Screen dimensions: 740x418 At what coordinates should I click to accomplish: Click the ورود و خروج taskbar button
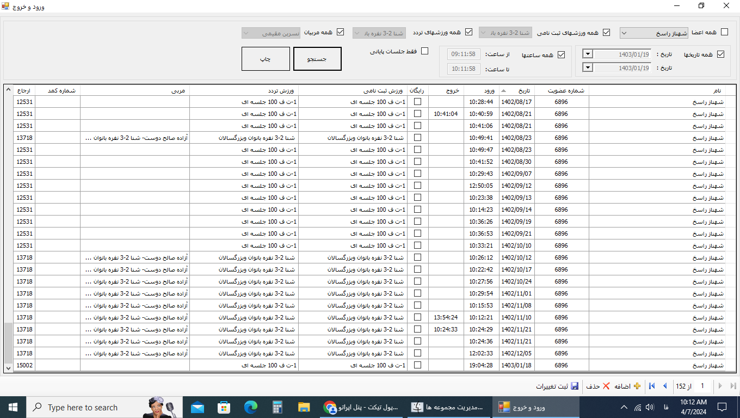[x=535, y=407]
